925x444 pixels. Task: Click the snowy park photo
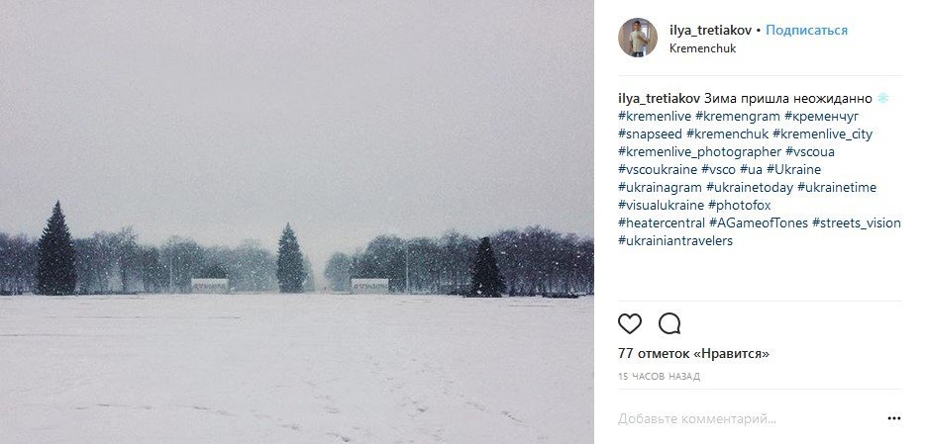click(x=297, y=222)
